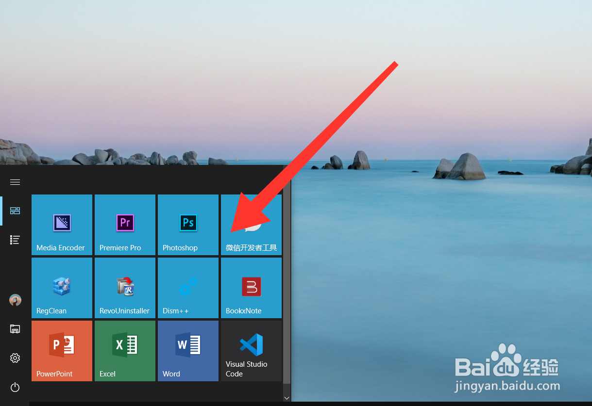Click the Power button
592x406 pixels.
coord(15,387)
